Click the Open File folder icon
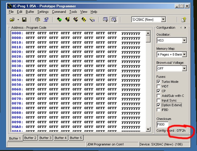Image resolution: width=197 pixels, height=151 pixels. coord(12,20)
